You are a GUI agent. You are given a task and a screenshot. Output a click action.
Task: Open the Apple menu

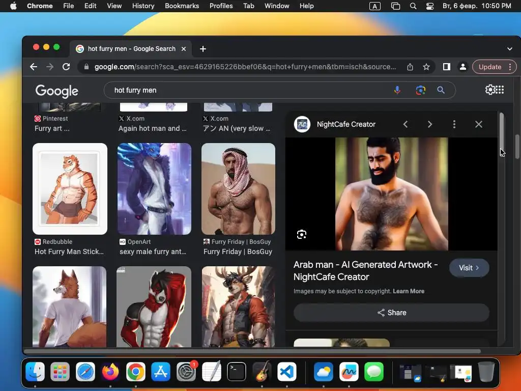(x=13, y=6)
